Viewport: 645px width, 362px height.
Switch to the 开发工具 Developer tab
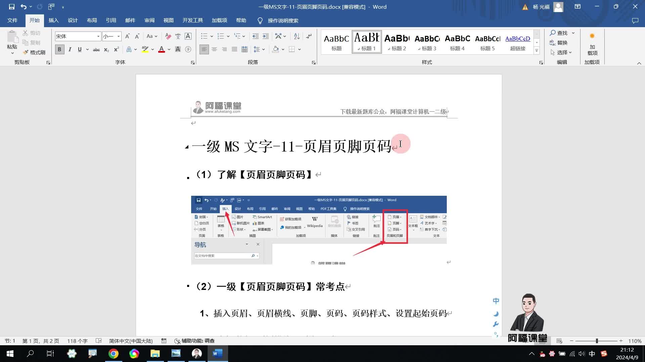pos(192,20)
